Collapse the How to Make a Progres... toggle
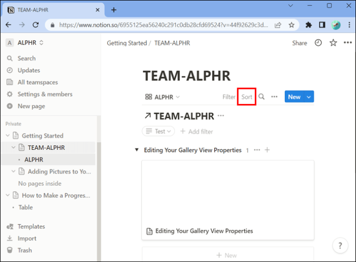 pos(8,195)
